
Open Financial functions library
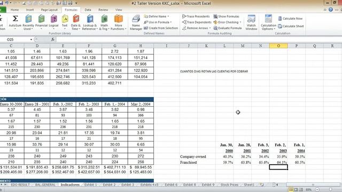[x=41, y=22]
